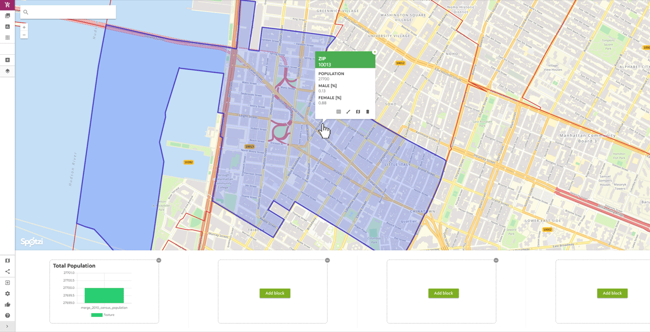Viewport: 650px width, 332px height.
Task: Open settings via the gear icon
Action: coord(7,293)
